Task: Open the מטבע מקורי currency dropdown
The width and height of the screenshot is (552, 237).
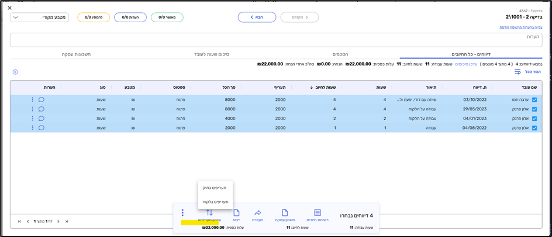Action: [x=39, y=18]
